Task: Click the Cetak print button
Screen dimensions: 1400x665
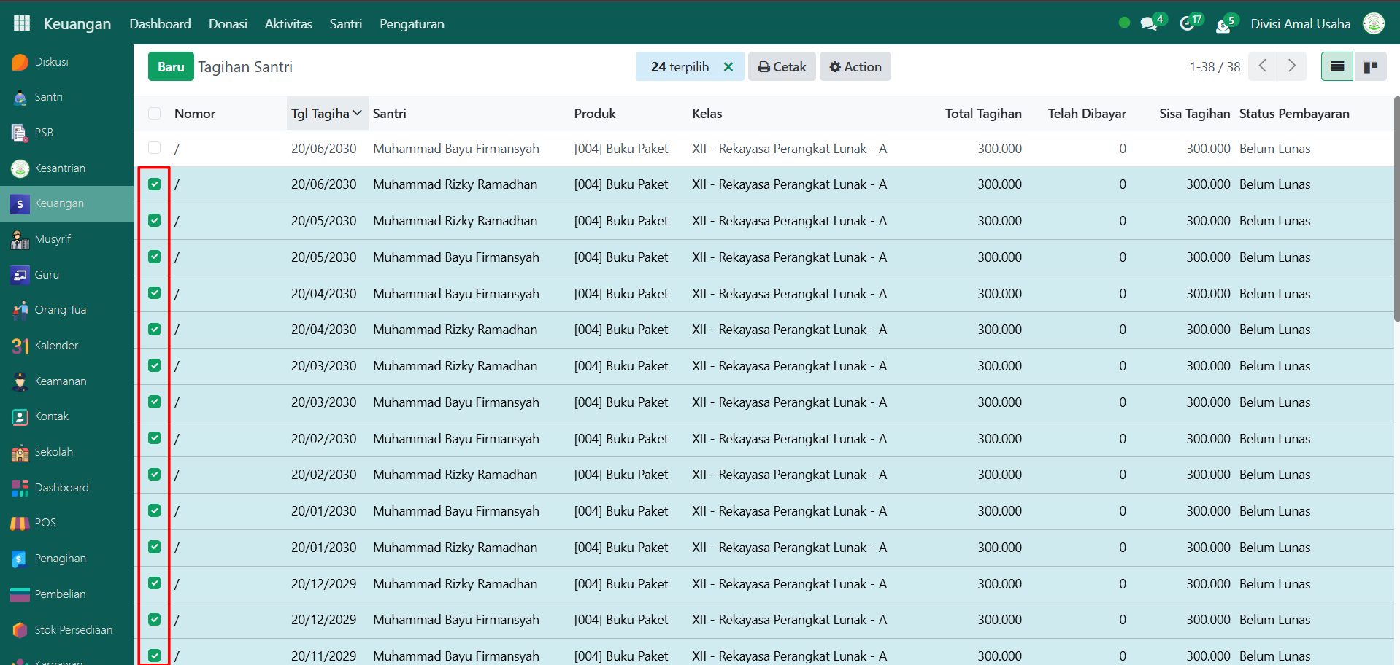Action: point(782,67)
